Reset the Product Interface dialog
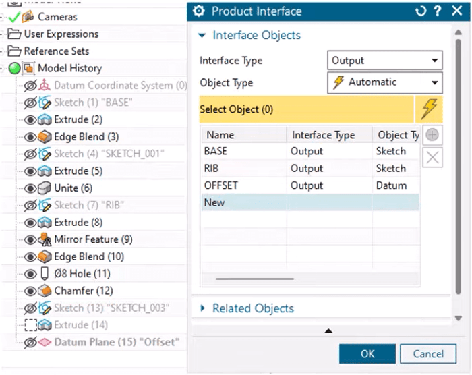Image resolution: width=472 pixels, height=375 pixels. [421, 11]
